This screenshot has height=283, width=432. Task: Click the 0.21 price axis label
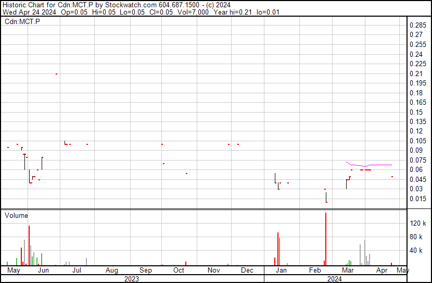click(x=416, y=73)
